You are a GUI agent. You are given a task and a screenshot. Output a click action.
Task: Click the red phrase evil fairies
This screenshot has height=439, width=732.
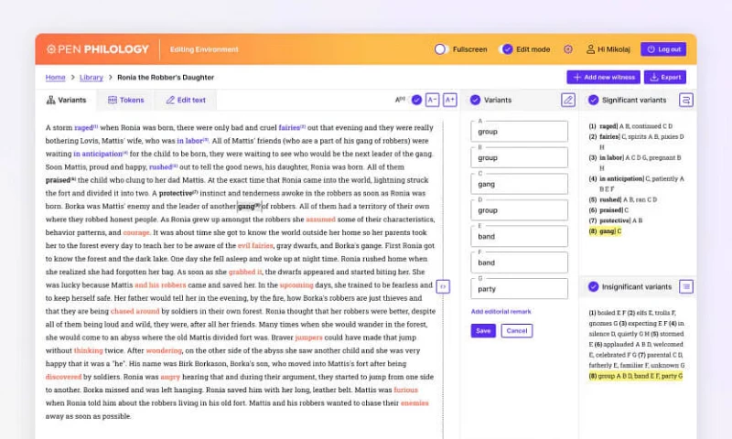pos(255,245)
